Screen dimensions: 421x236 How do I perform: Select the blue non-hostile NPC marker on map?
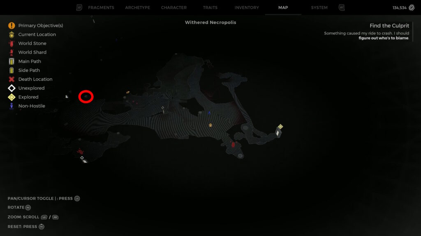[x=209, y=113]
